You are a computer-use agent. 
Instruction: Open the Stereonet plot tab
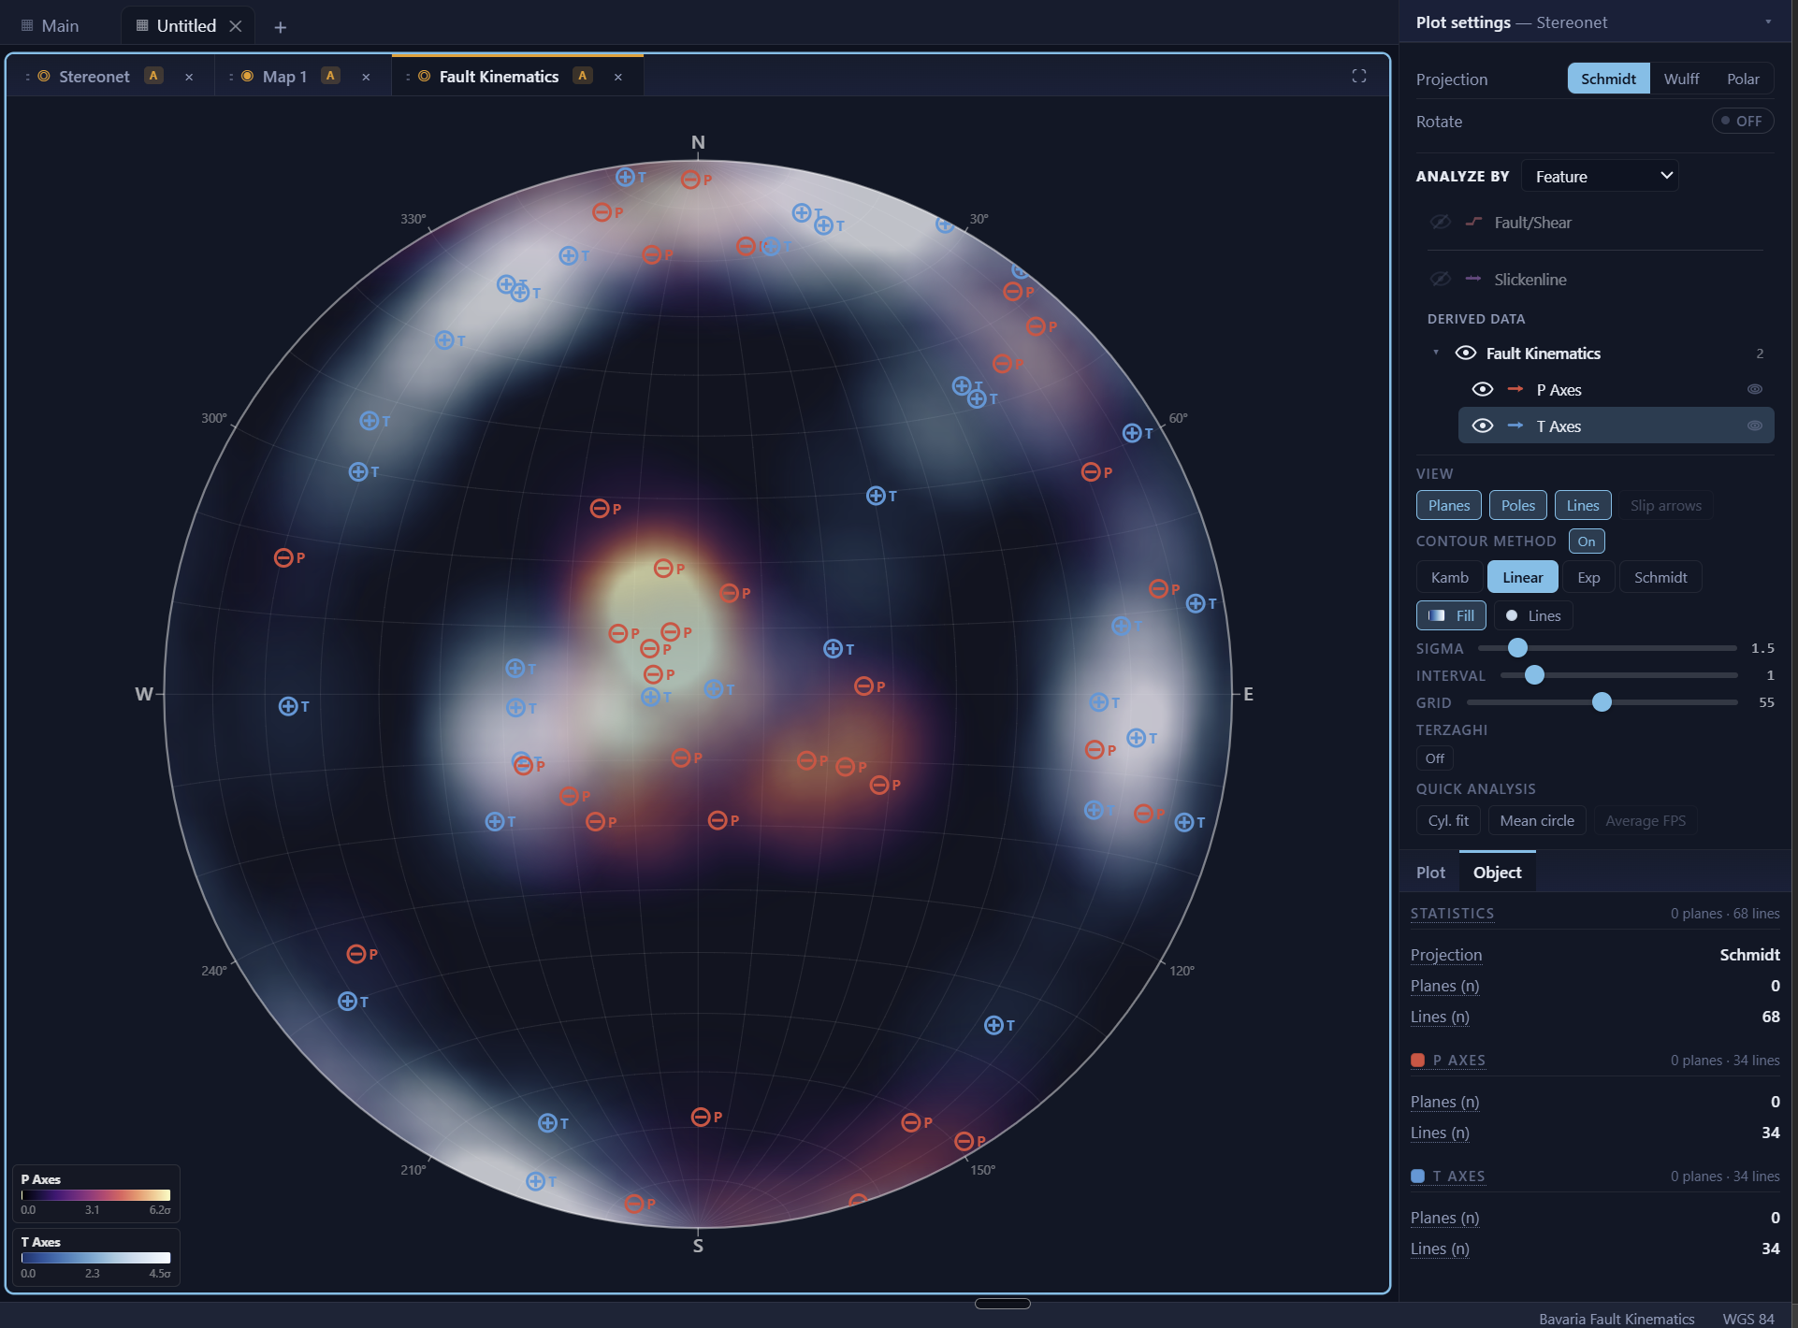94,77
